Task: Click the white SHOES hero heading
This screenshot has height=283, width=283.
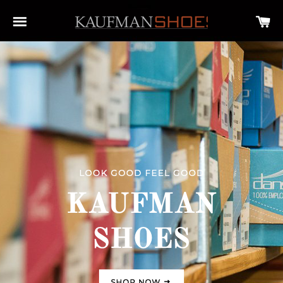Action: click(141, 237)
